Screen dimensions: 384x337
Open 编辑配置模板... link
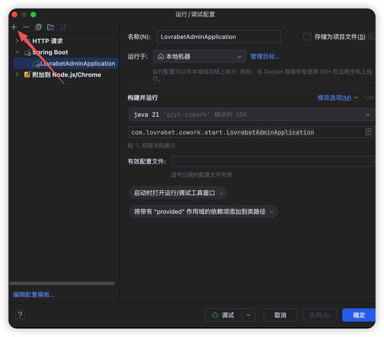[x=34, y=294]
